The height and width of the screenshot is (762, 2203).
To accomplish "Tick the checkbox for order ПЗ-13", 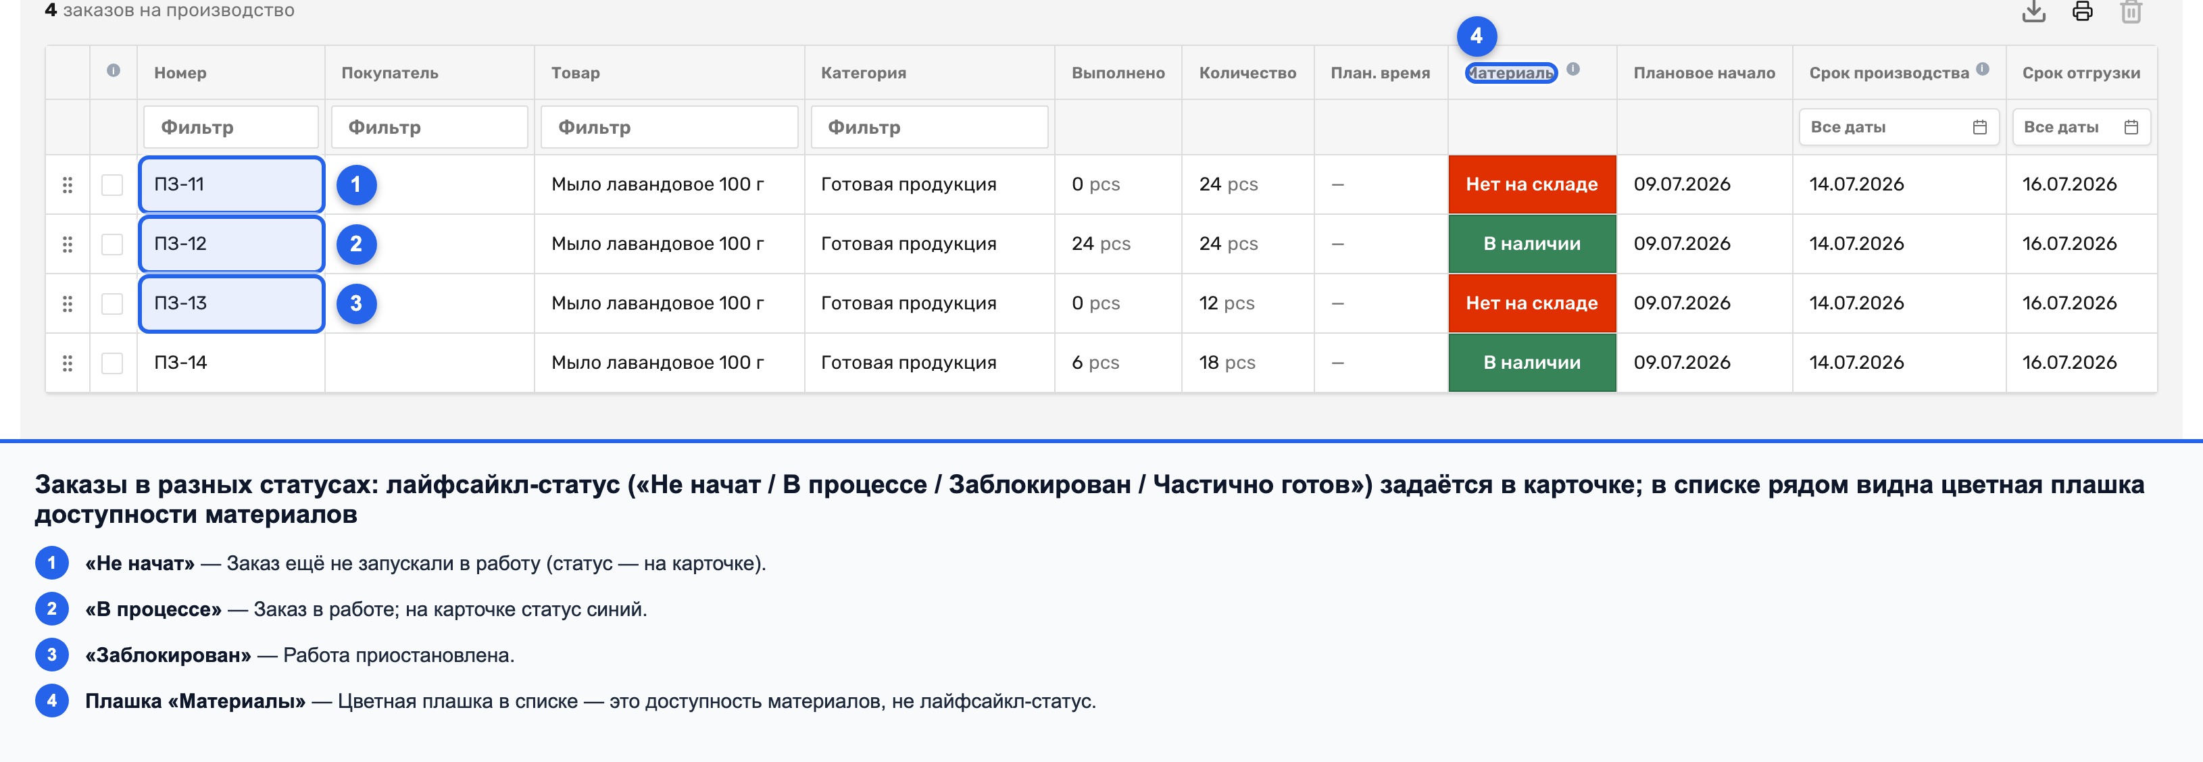I will pyautogui.click(x=112, y=303).
